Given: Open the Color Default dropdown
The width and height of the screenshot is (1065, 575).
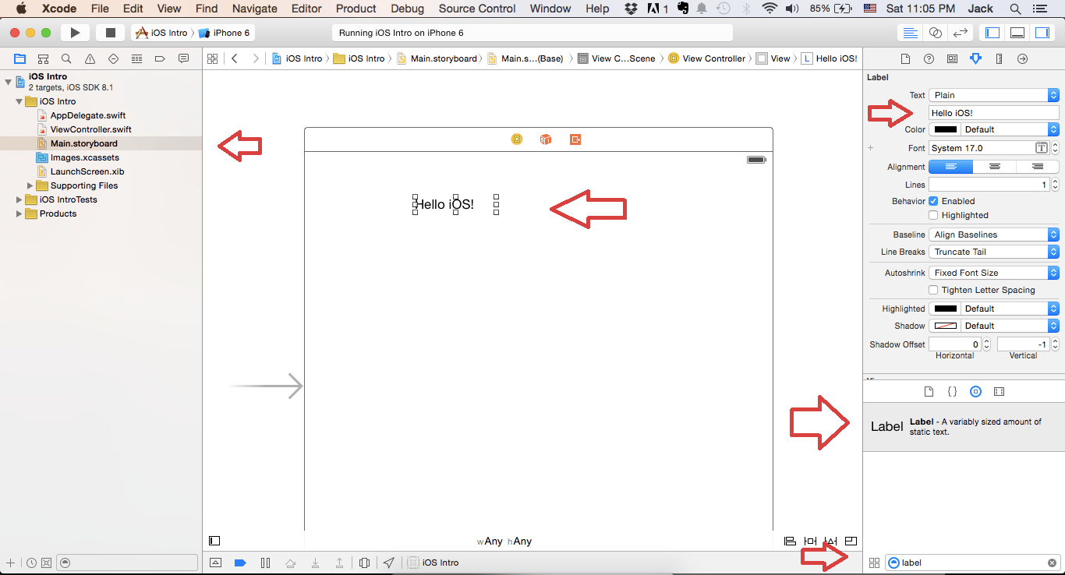Looking at the screenshot, I should (1010, 129).
